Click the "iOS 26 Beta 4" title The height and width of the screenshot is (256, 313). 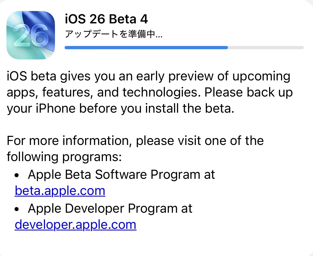(106, 19)
